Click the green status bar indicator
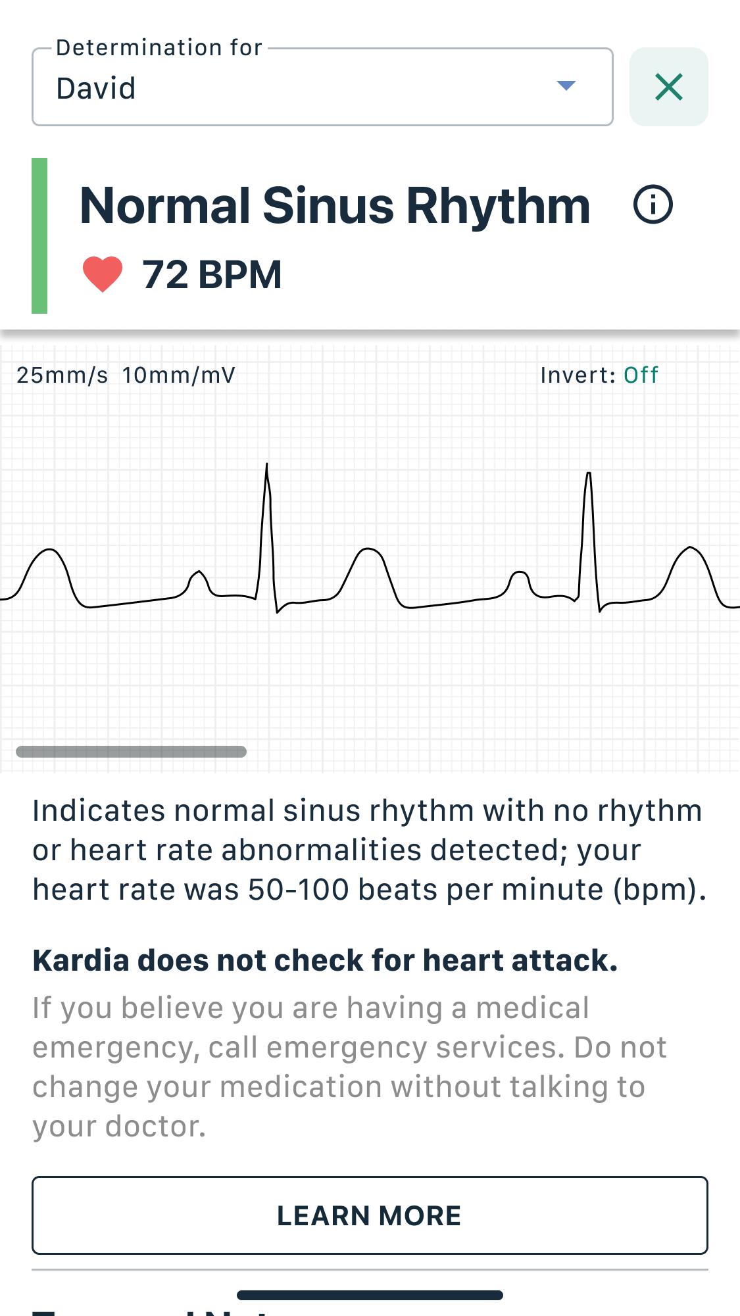Image resolution: width=740 pixels, height=1316 pixels. pyautogui.click(x=39, y=235)
